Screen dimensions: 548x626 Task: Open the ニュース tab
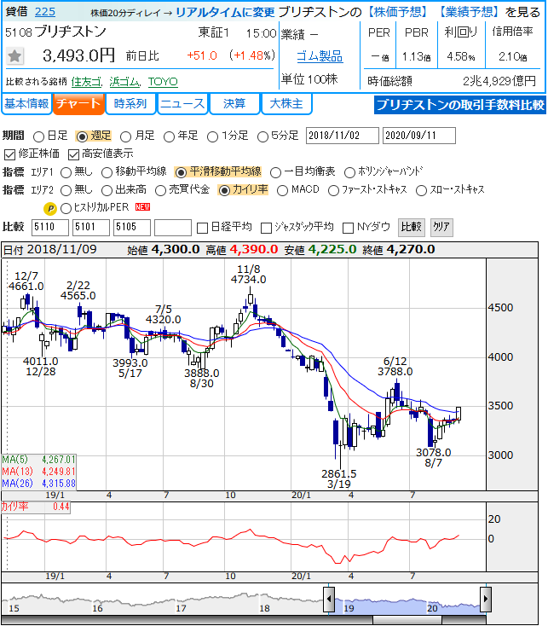(x=182, y=104)
